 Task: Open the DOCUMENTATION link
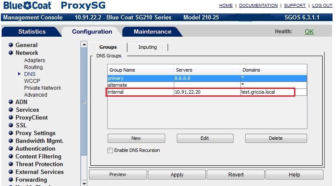click(258, 5)
